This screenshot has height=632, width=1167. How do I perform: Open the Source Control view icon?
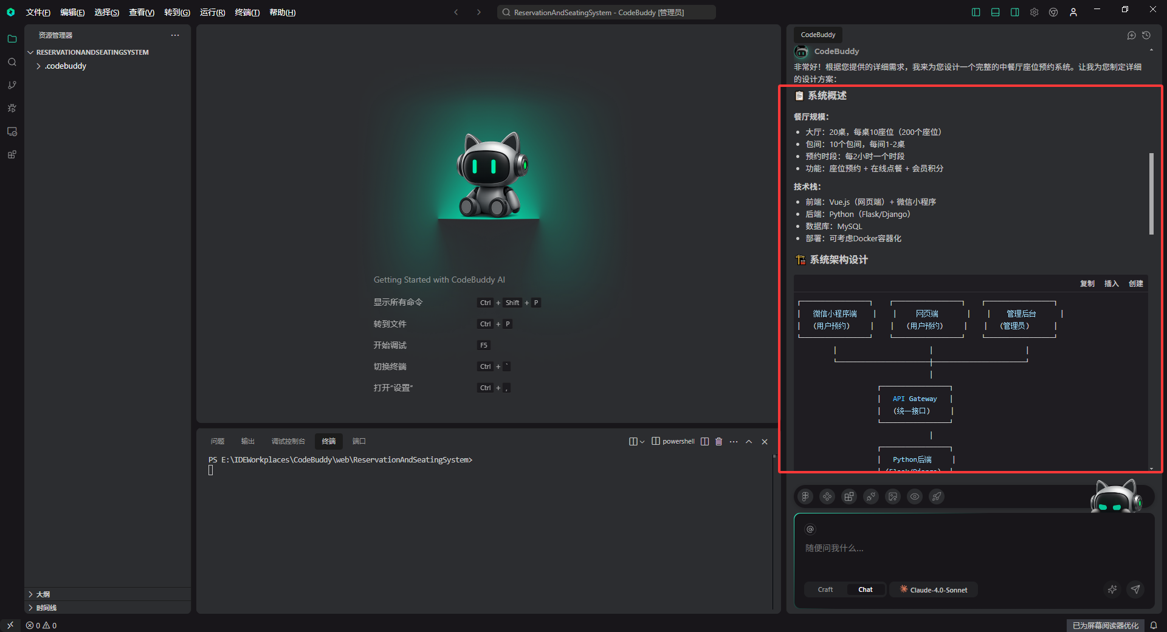(x=12, y=85)
